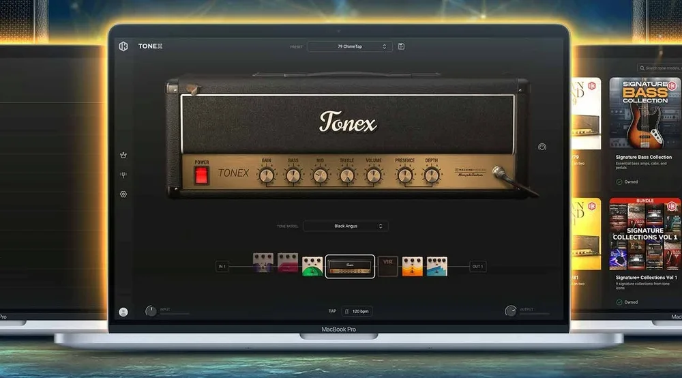Click the MID knob on amp

click(320, 176)
